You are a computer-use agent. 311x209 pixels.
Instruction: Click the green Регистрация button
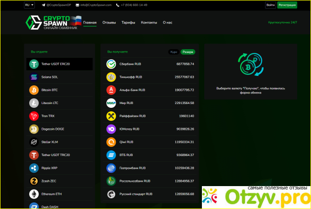[x=287, y=5]
